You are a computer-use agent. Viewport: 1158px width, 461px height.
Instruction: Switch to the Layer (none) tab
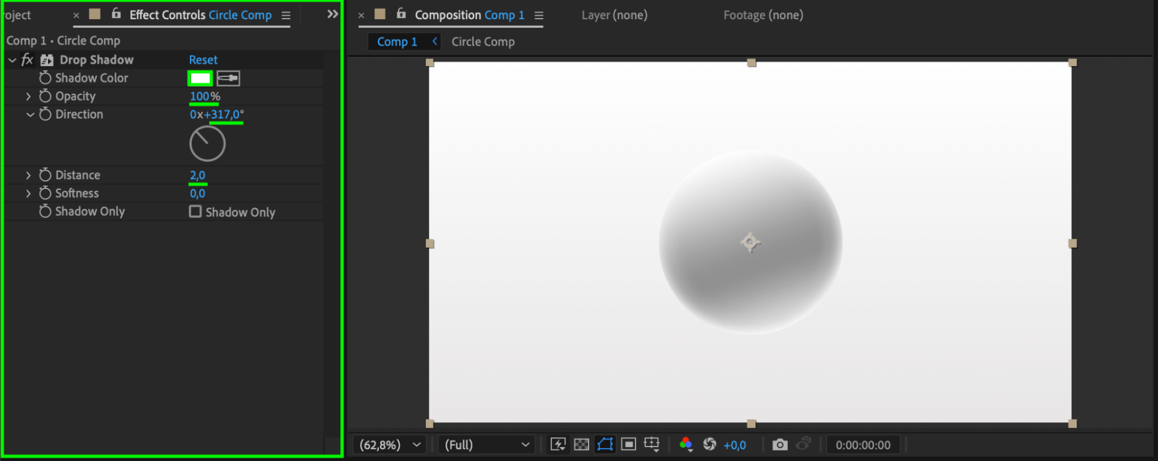coord(615,15)
